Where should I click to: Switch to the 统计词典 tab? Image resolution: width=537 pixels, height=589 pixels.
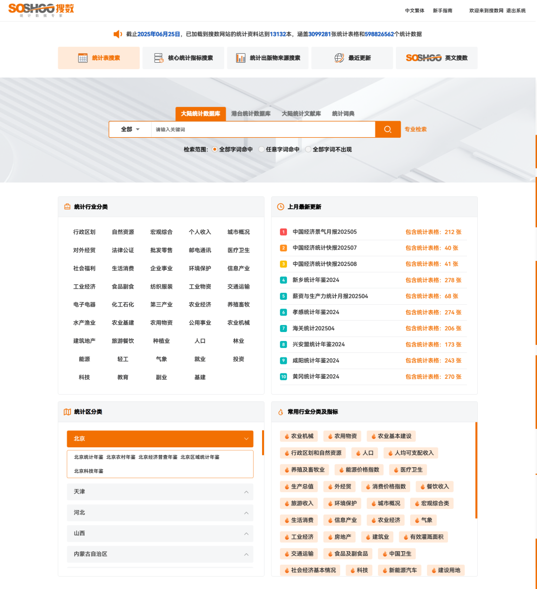(343, 114)
